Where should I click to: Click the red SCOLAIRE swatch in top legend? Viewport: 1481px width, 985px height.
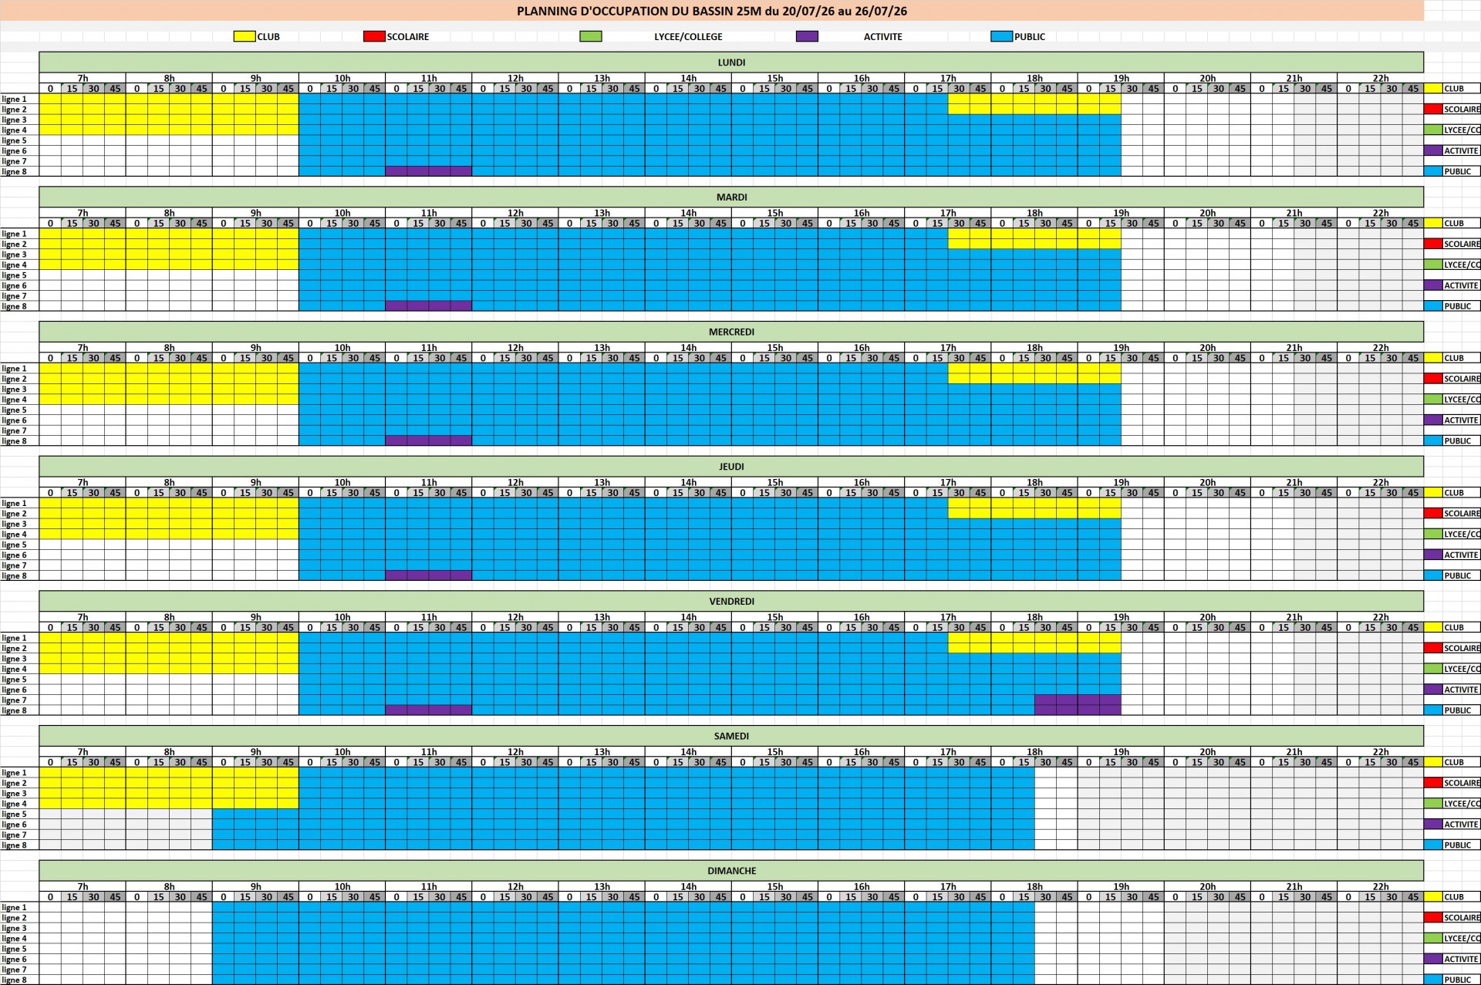pos(374,36)
